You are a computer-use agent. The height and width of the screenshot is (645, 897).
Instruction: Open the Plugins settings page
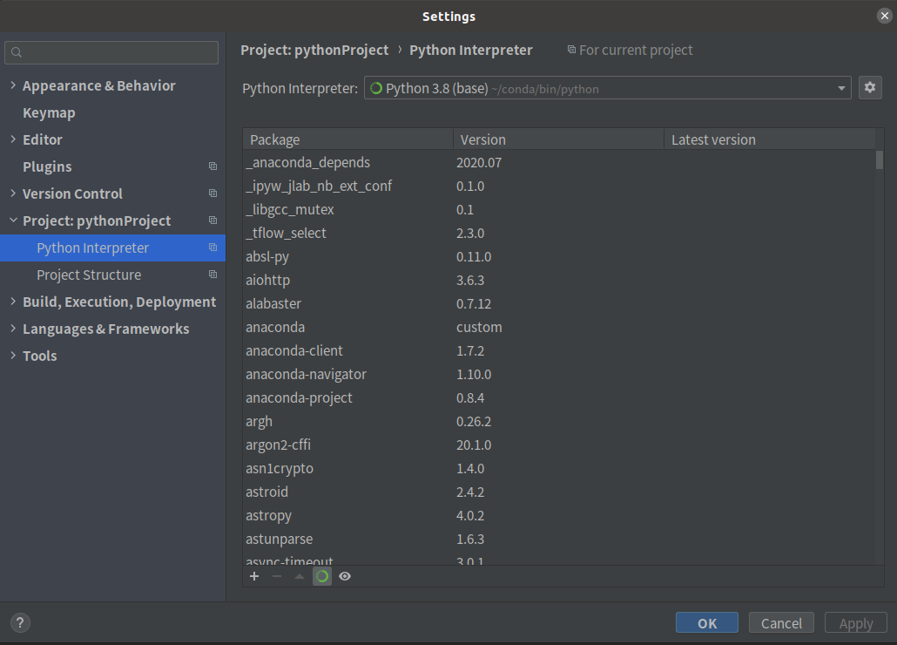pos(47,166)
